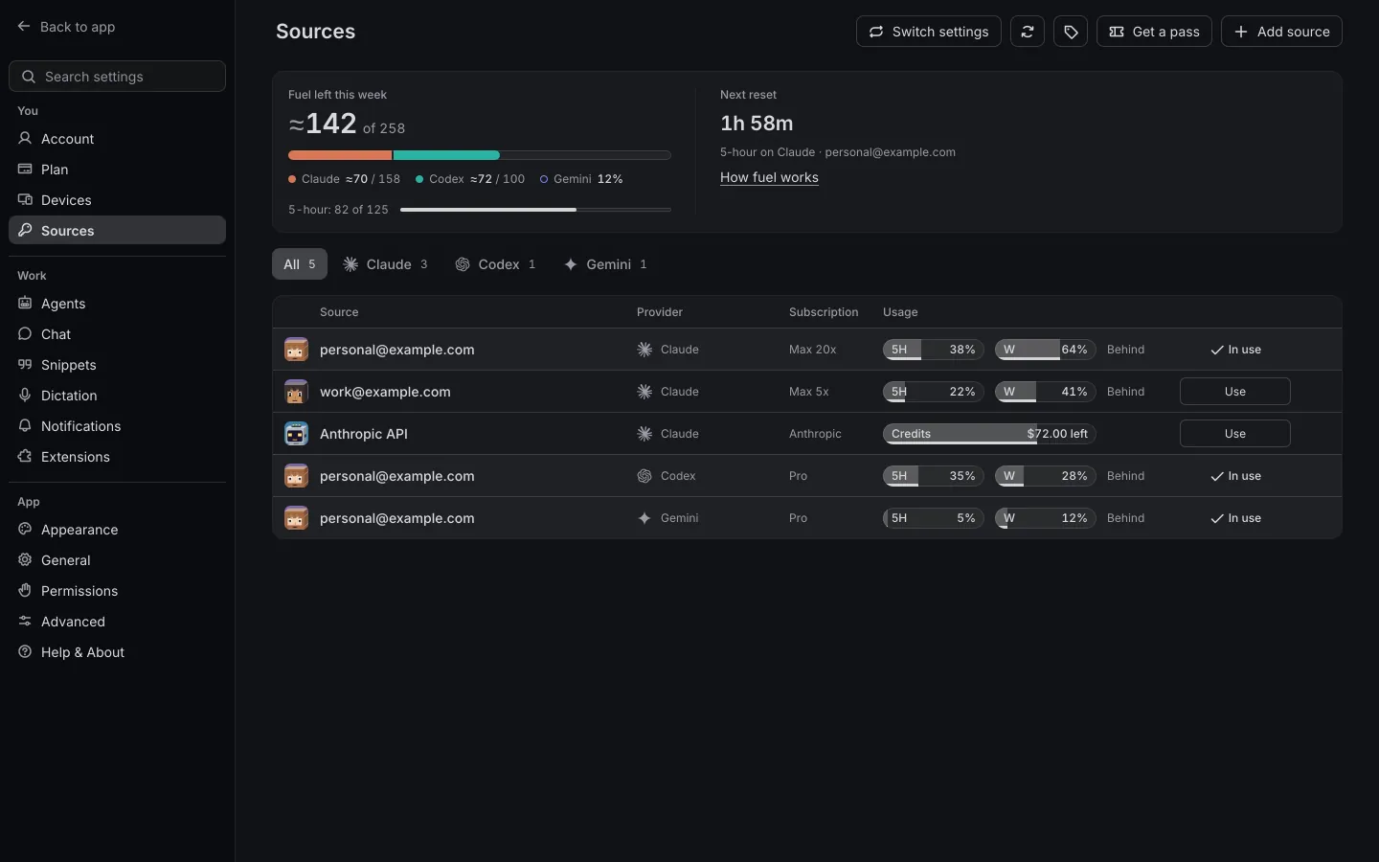Open Account settings in sidebar
1379x862 pixels.
117,139
